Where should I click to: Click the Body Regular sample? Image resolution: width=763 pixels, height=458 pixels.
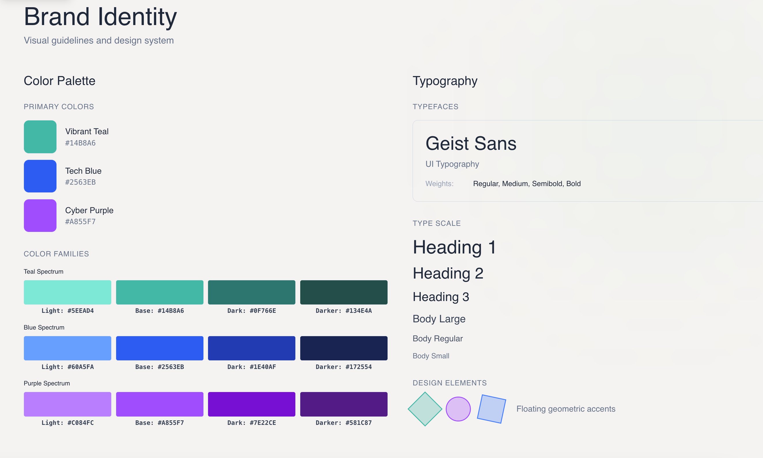438,338
